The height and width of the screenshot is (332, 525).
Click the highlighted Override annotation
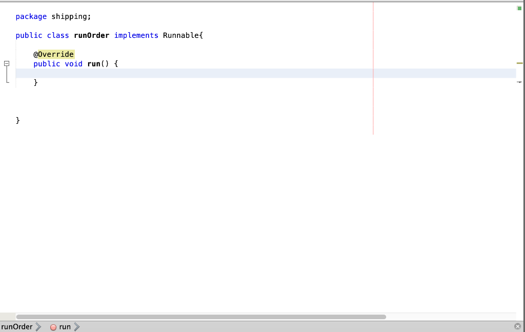click(x=56, y=54)
